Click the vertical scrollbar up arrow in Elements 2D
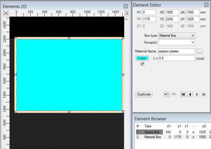 coord(126,19)
